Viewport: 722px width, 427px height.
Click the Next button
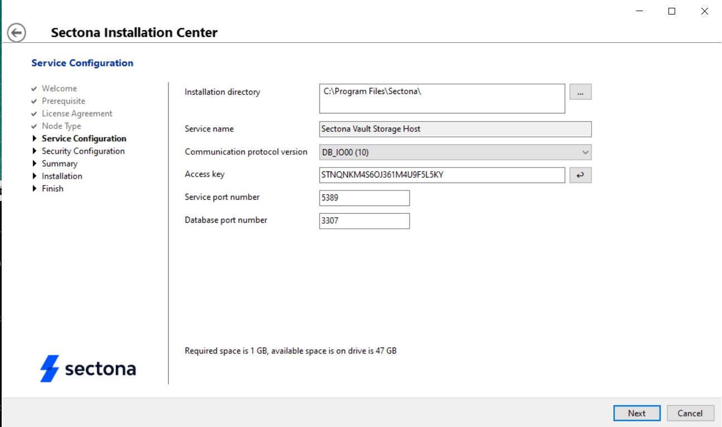(636, 413)
